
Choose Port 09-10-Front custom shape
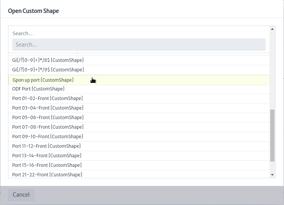[139, 137]
